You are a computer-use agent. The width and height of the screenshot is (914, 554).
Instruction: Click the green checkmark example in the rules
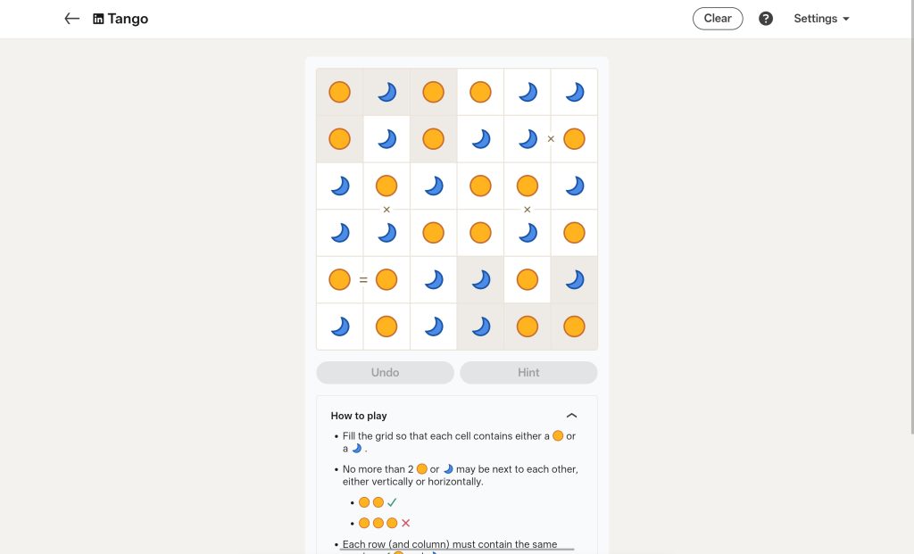tap(391, 501)
